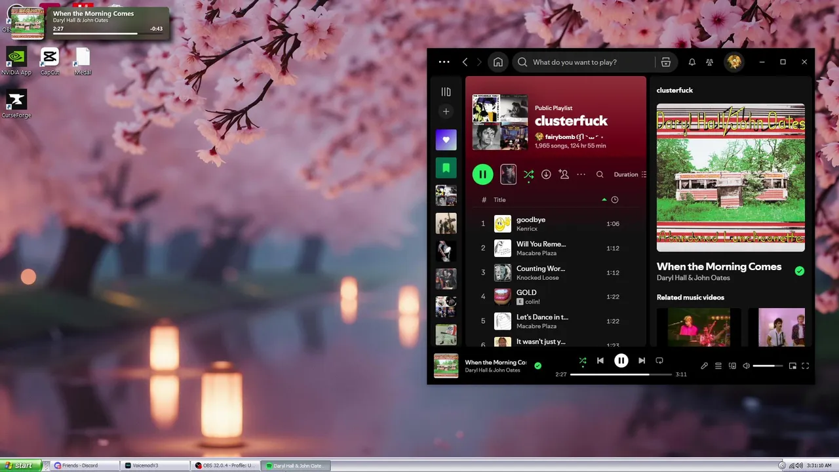This screenshot has height=472, width=839.
Task: Sort by the duration clock column
Action: coord(615,200)
